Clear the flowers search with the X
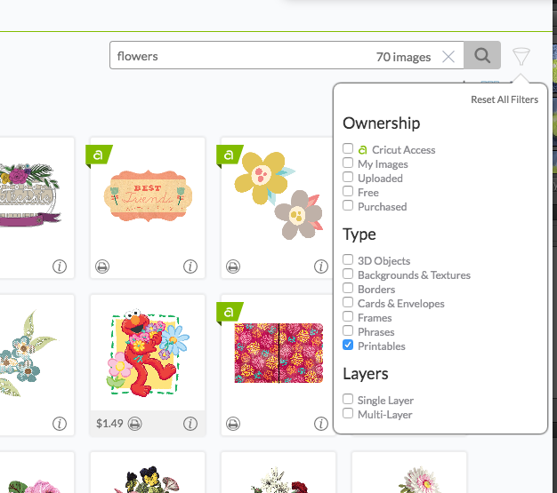 pyautogui.click(x=448, y=56)
